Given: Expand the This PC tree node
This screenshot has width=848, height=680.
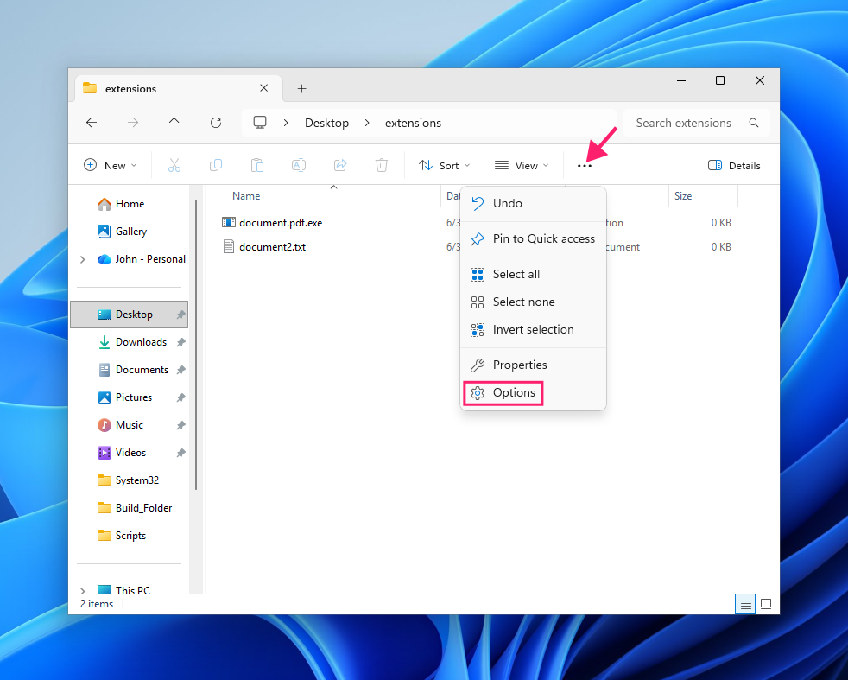Looking at the screenshot, I should 83,590.
